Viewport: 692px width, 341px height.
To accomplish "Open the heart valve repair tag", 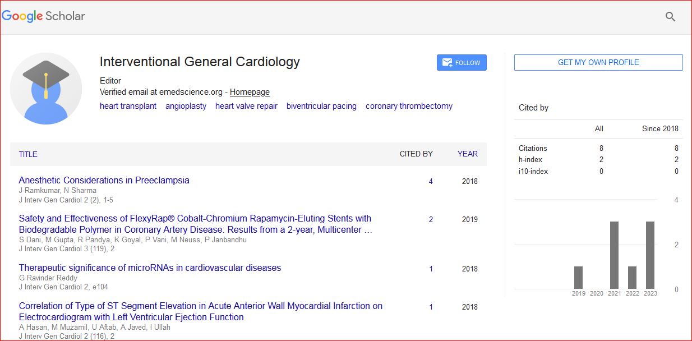I will (x=246, y=106).
